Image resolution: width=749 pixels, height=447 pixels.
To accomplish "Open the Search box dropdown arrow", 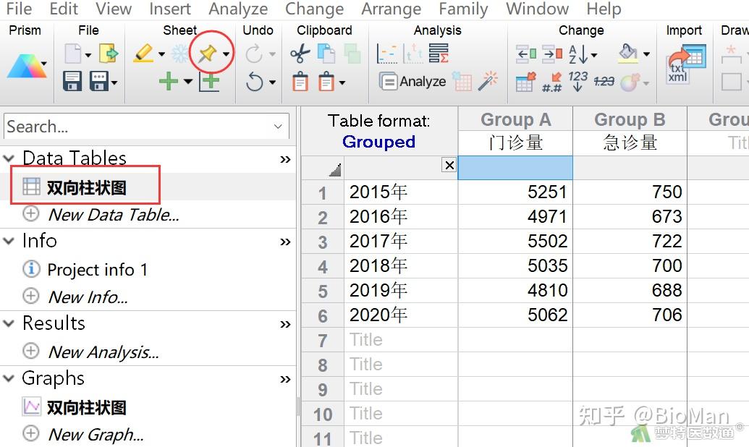I will click(x=277, y=127).
